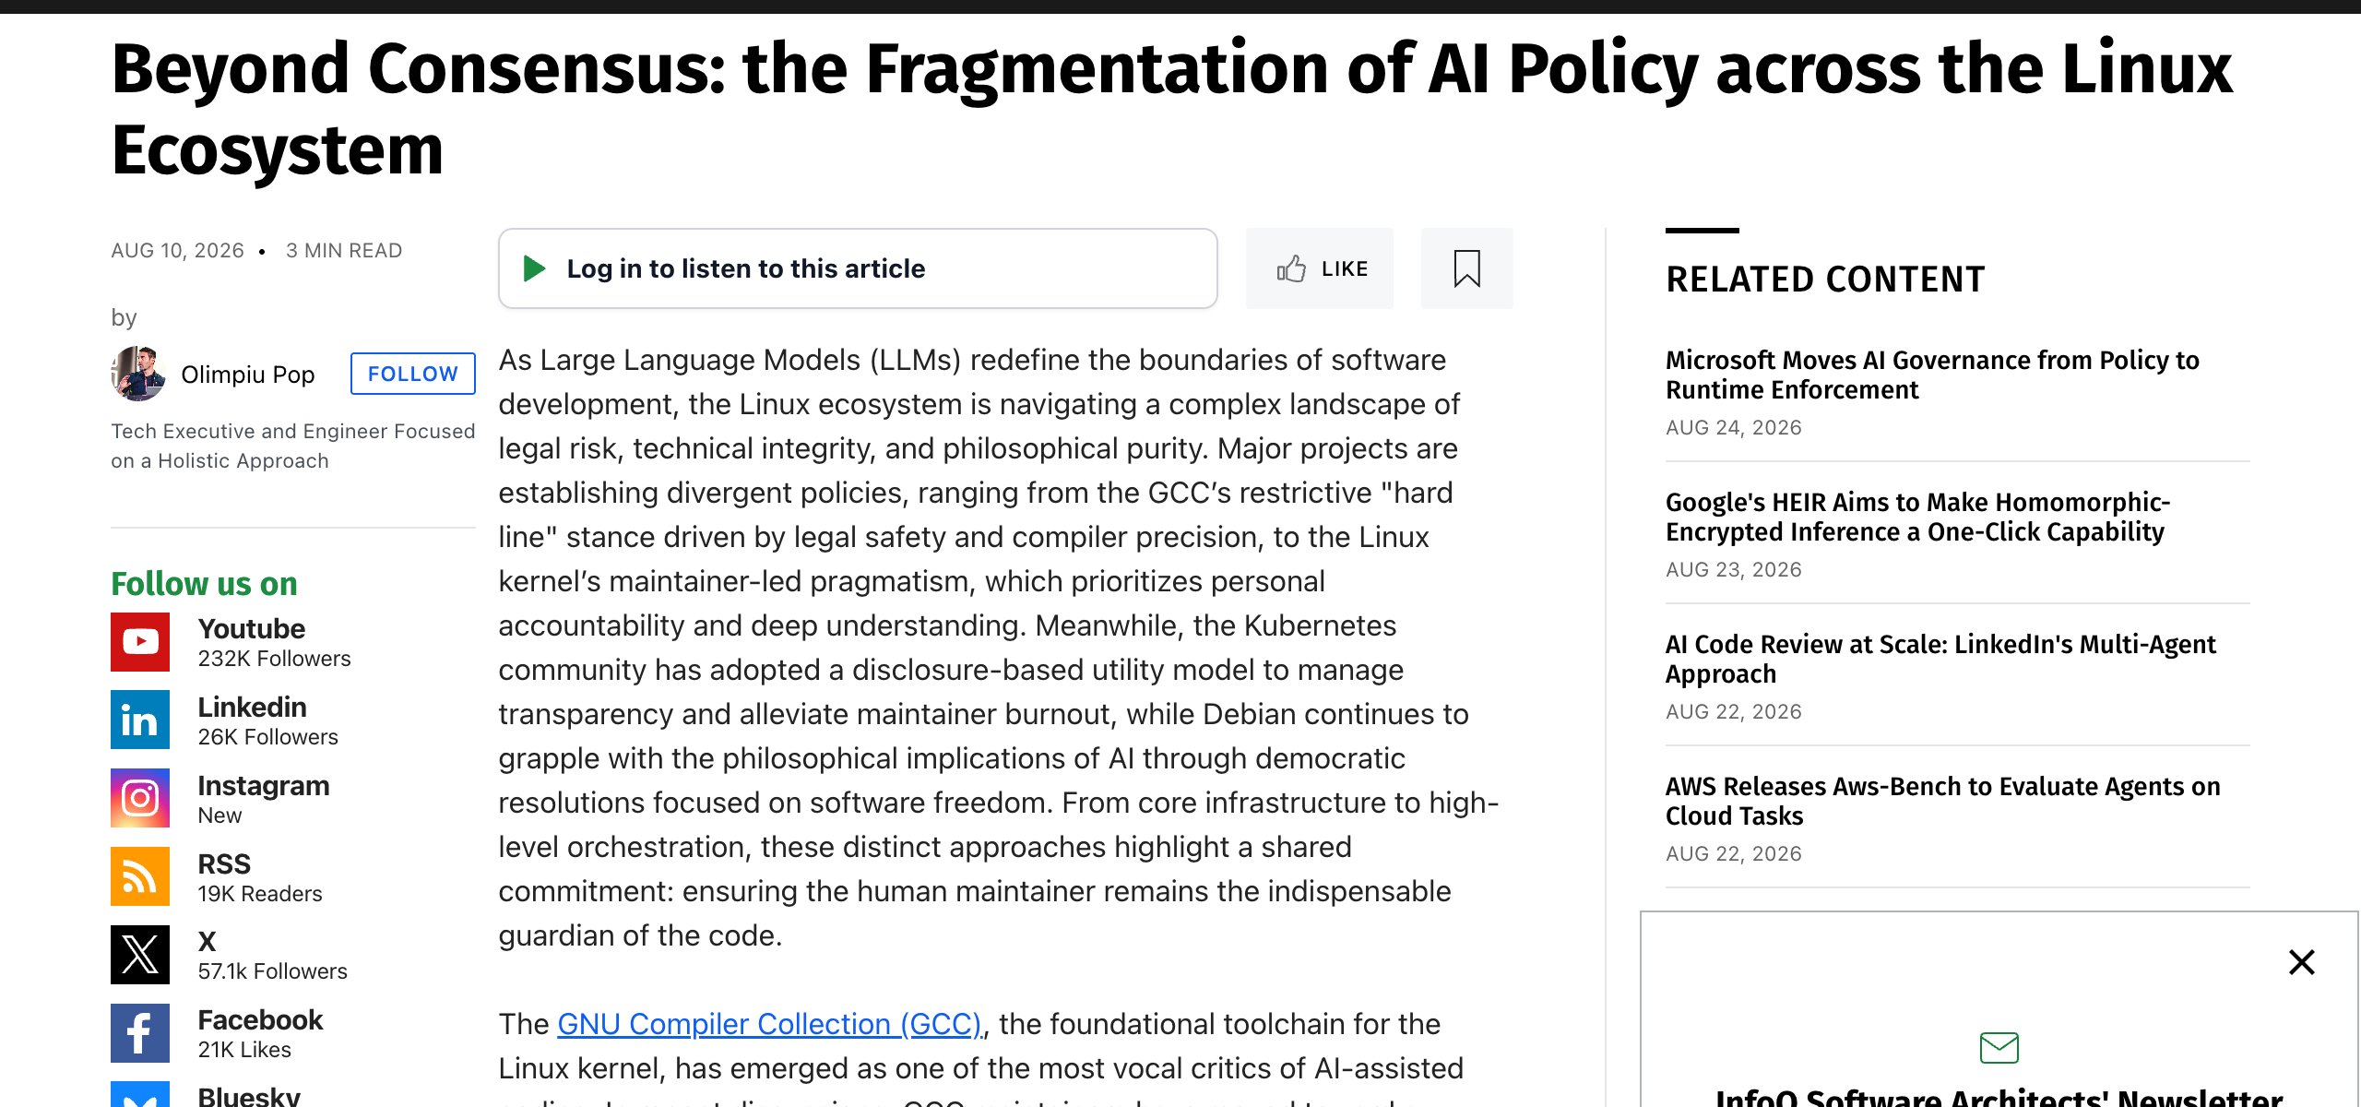Screen dimensions: 2361x1107
Task: Open the YouTube social icon
Action: click(140, 642)
